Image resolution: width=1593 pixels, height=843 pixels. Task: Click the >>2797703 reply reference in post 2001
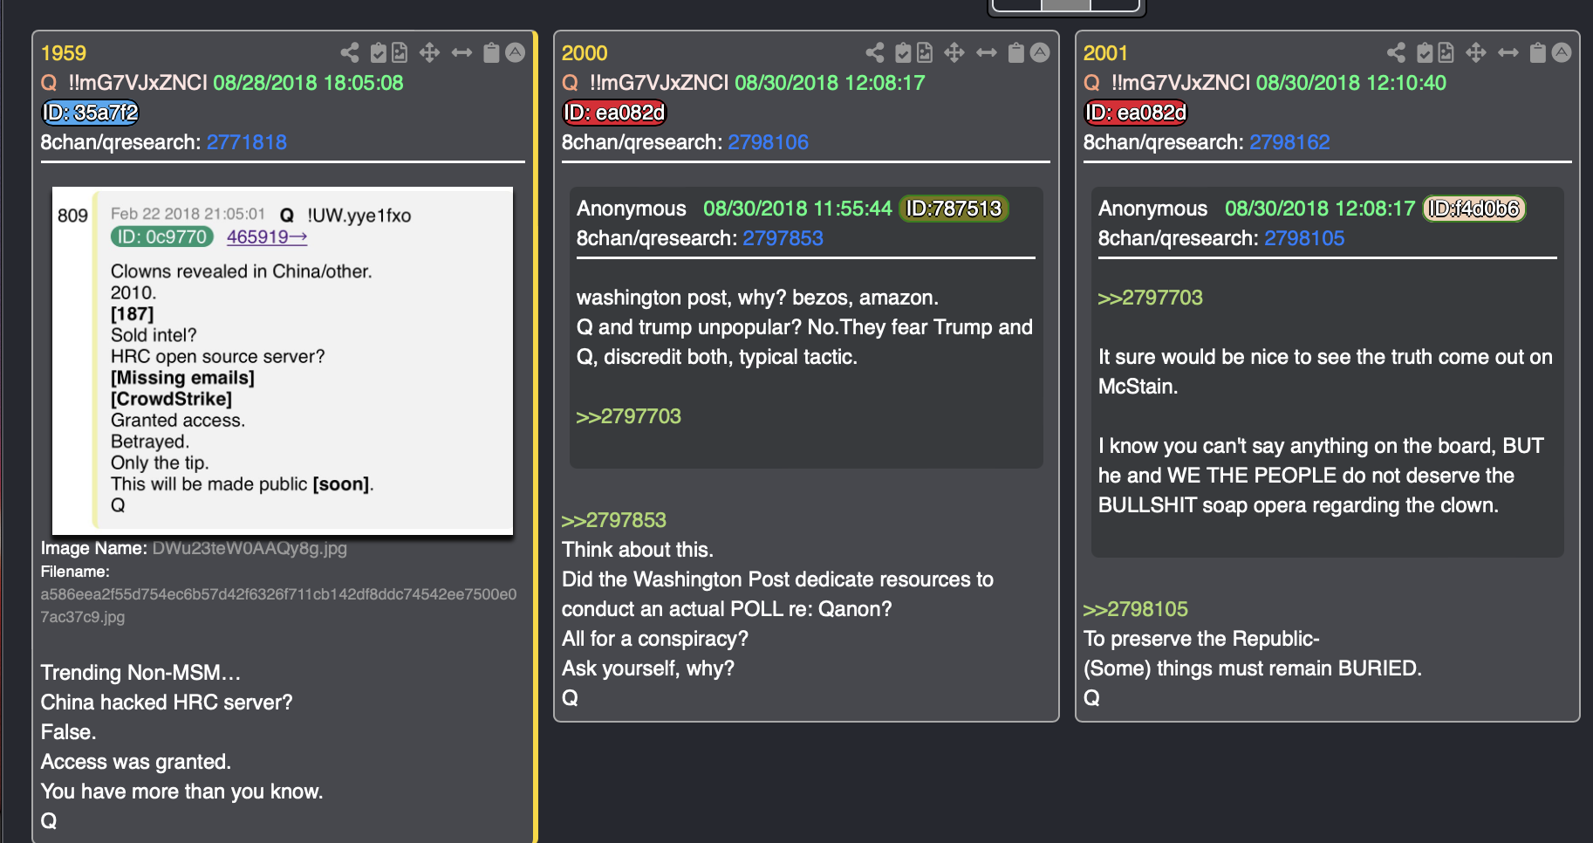tap(1151, 298)
